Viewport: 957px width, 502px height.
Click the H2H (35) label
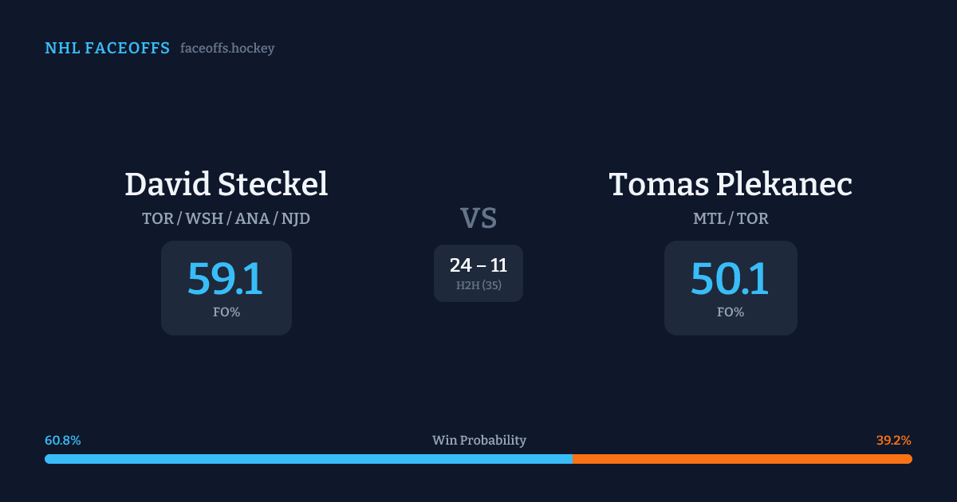(x=478, y=285)
